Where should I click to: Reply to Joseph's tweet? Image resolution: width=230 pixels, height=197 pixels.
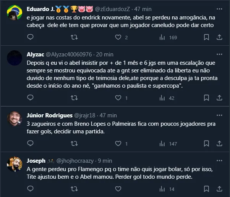coord(31,189)
